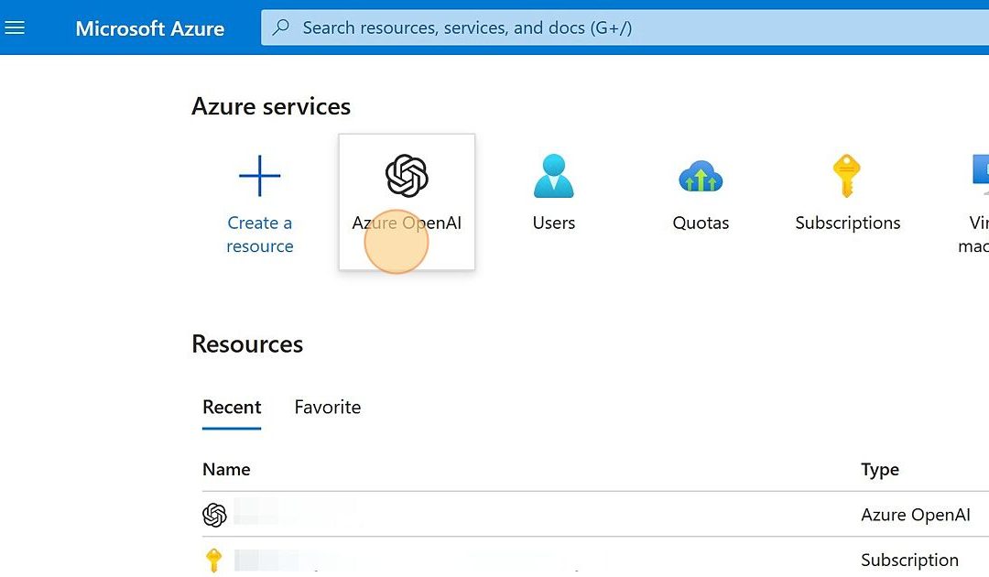Open the Azure OpenAI resource row icon

pos(214,515)
